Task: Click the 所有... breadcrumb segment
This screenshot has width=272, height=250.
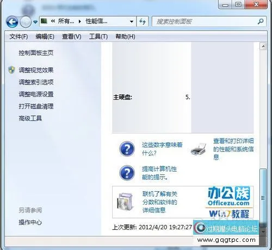Action: pyautogui.click(x=66, y=21)
